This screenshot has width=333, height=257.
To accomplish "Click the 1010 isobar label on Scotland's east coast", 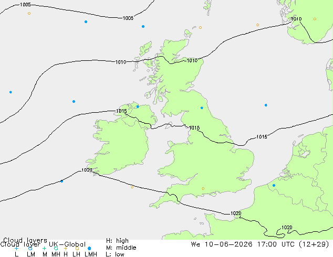I will click(192, 61).
